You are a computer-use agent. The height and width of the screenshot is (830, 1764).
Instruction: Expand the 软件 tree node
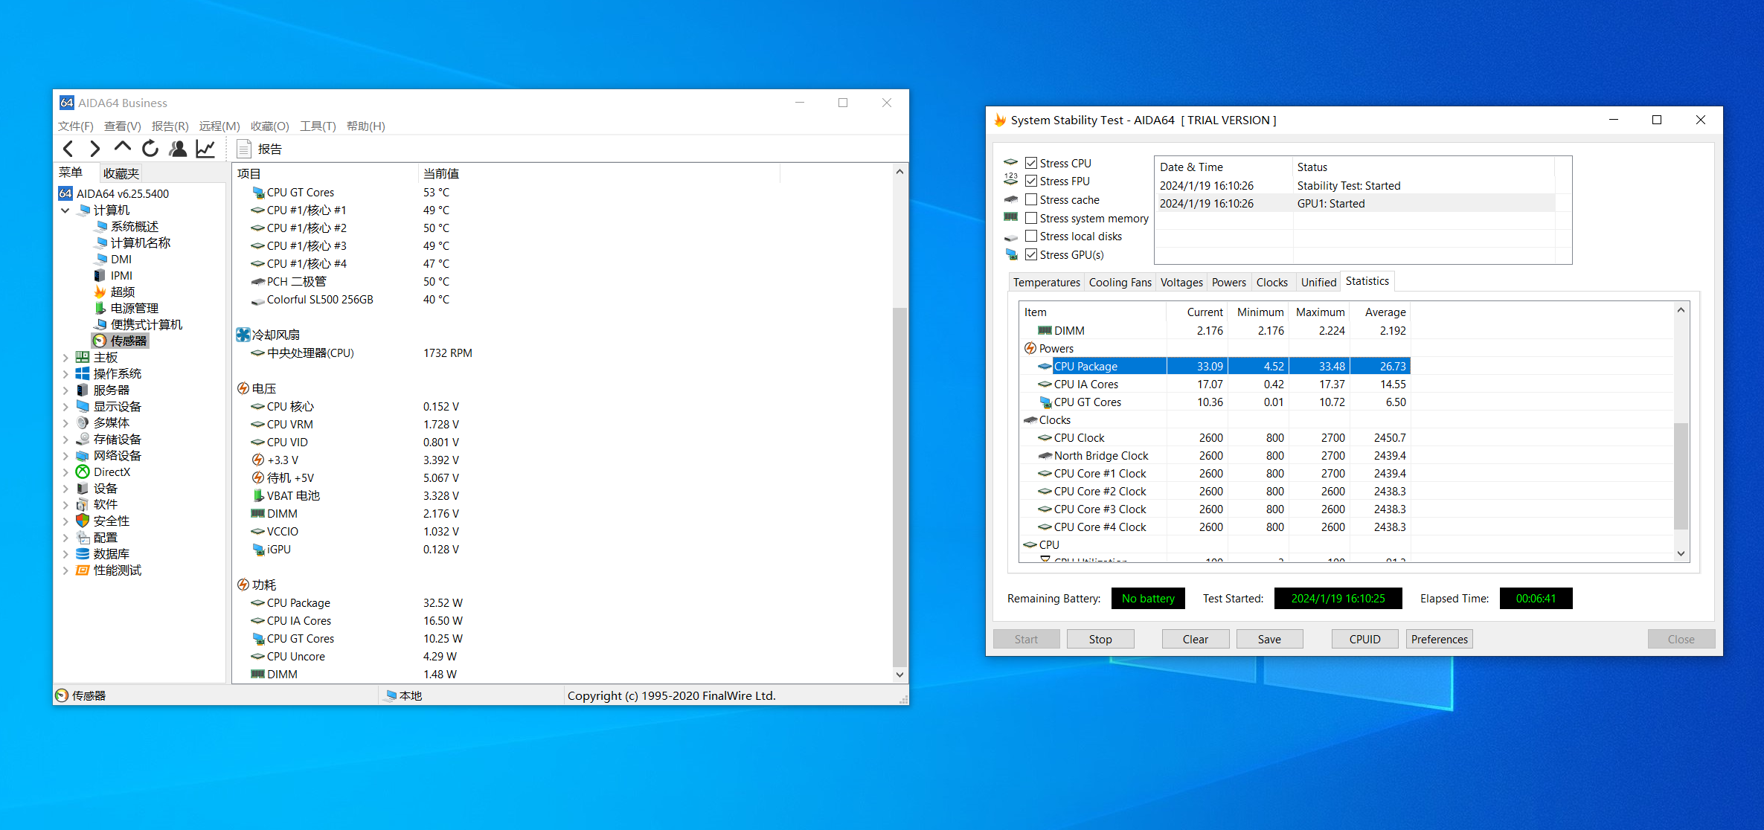pyautogui.click(x=65, y=505)
